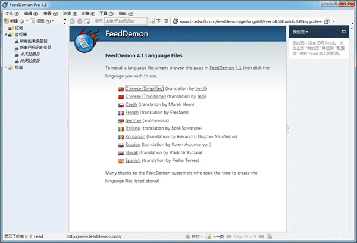Viewport: 357px width, 243px height.
Task: Open the 显示 filter combo box
Action: click(126, 21)
